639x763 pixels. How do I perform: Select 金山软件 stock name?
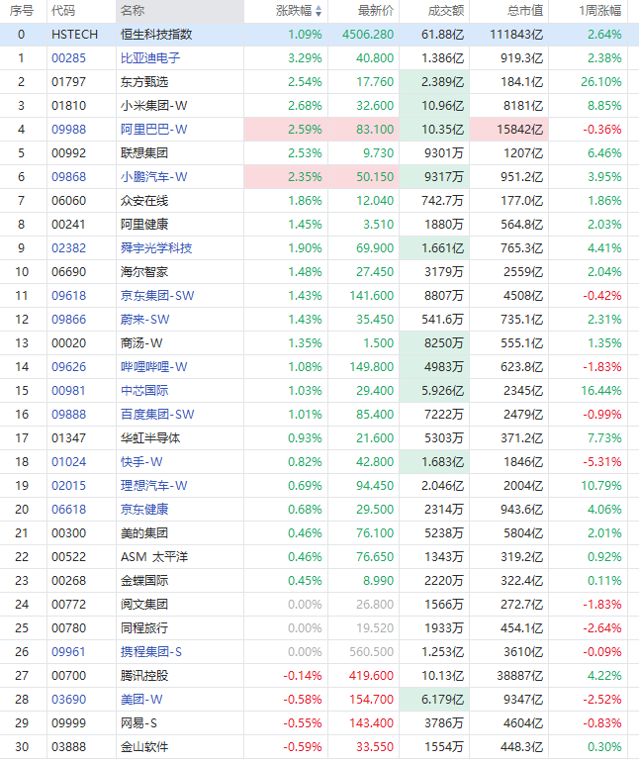pos(144,747)
